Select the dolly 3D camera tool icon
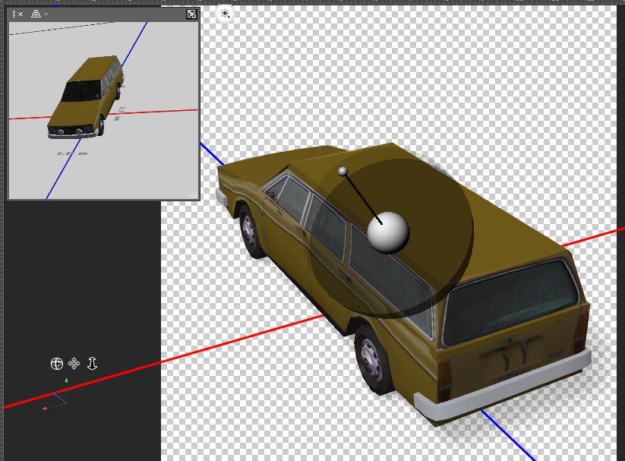Viewport: 625px width, 461px height. [92, 363]
